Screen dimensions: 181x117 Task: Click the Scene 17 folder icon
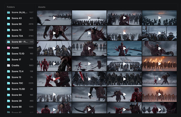[x=8, y=59]
